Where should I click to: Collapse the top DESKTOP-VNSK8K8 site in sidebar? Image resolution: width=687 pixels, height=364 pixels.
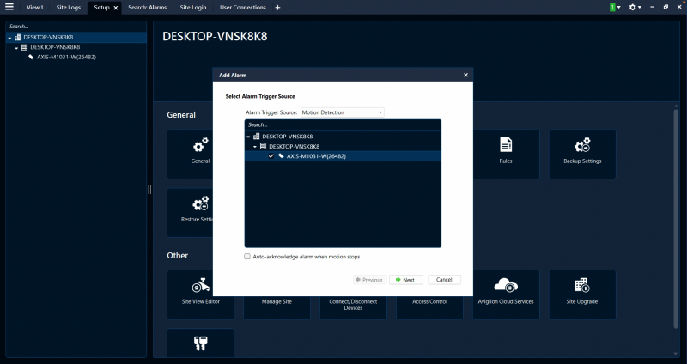(x=9, y=38)
